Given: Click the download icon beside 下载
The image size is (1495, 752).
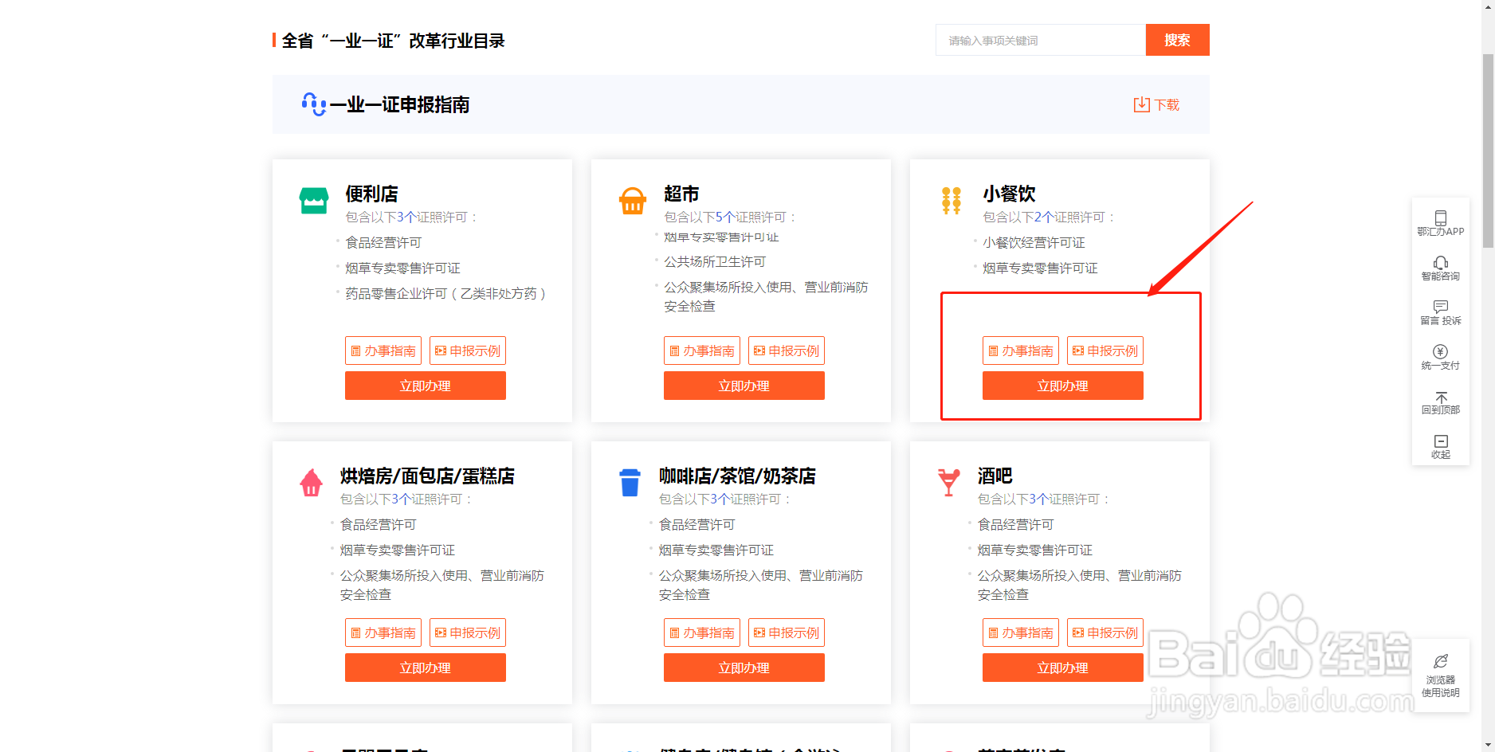Looking at the screenshot, I should pos(1142,104).
